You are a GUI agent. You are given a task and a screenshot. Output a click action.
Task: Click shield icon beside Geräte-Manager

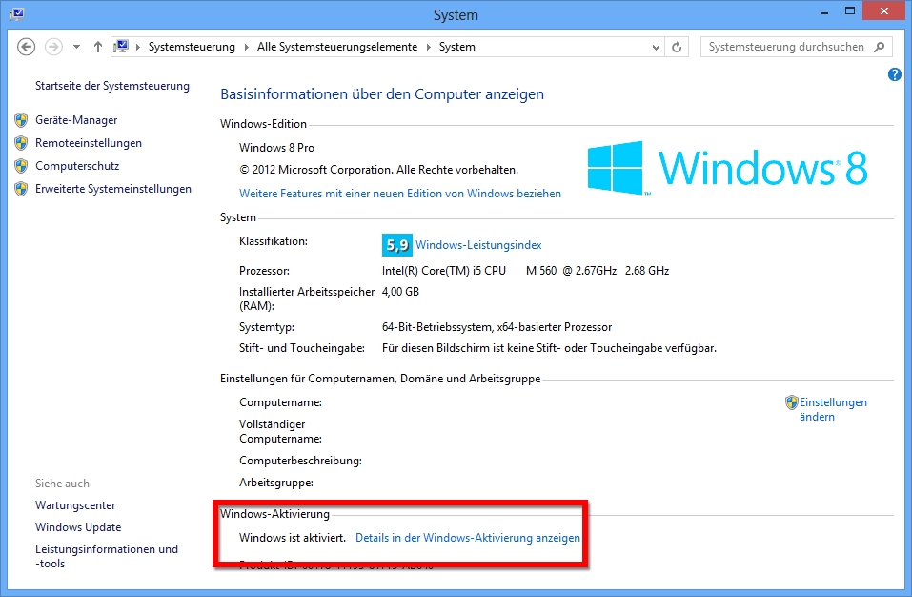(x=21, y=120)
